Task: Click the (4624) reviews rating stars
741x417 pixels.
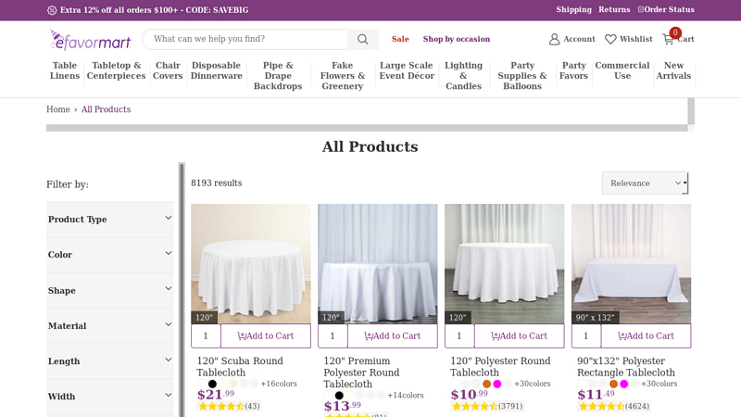Action: click(613, 406)
